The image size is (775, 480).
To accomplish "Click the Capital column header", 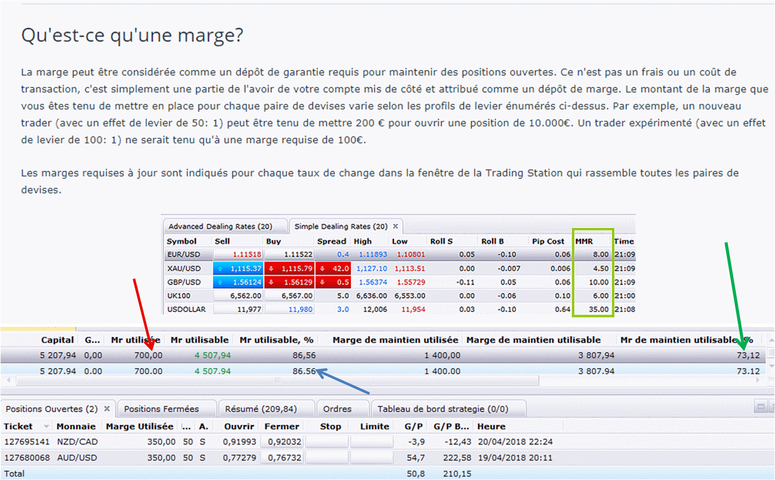I will [x=57, y=340].
